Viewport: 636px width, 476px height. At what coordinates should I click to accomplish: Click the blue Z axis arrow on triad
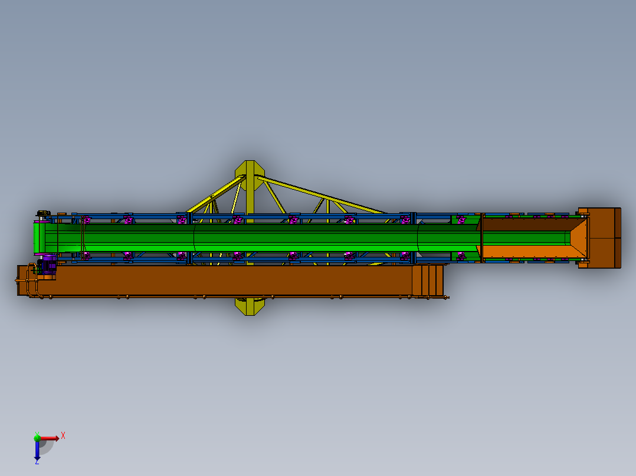[x=37, y=450]
